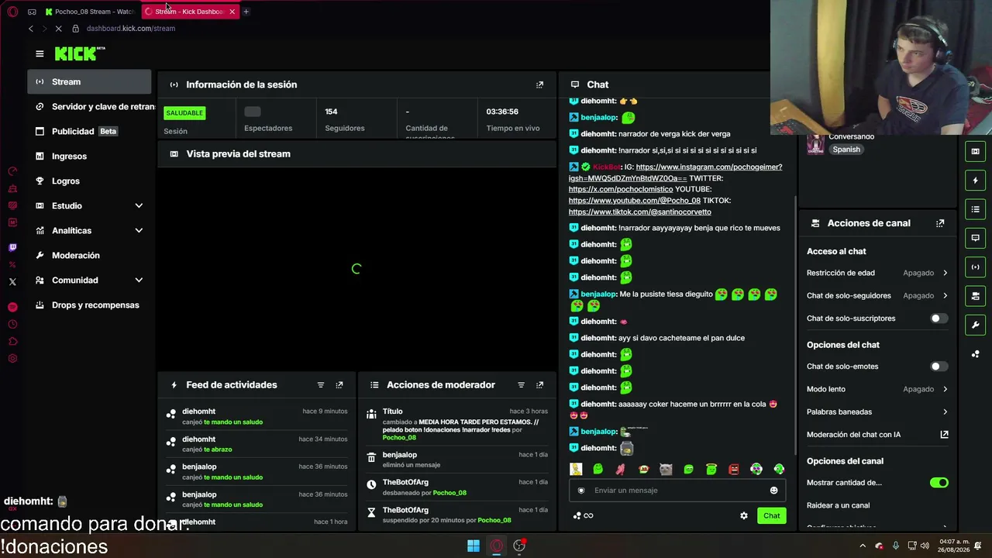Open the Windows Start menu

click(473, 546)
